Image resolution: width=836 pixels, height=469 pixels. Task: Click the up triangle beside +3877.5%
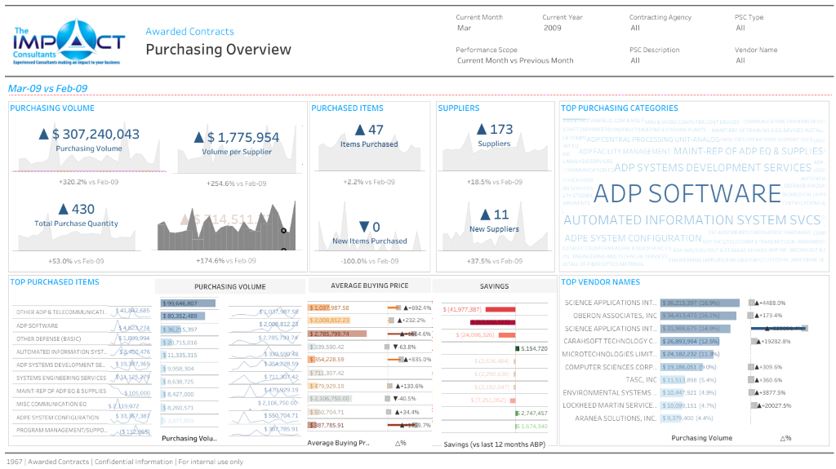[x=757, y=393]
